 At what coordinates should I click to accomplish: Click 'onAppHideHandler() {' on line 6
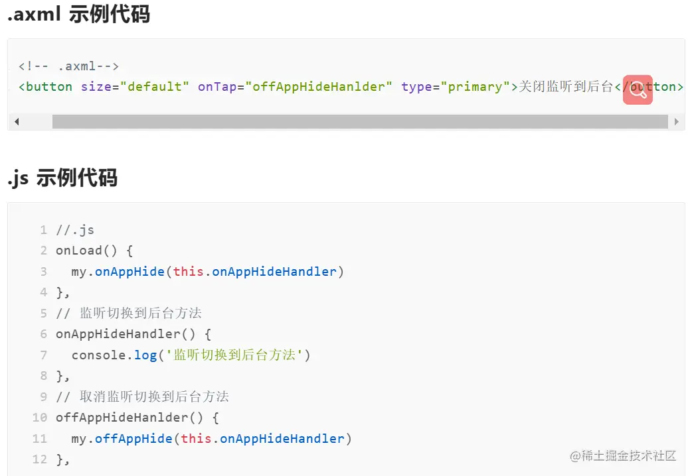pyautogui.click(x=133, y=334)
